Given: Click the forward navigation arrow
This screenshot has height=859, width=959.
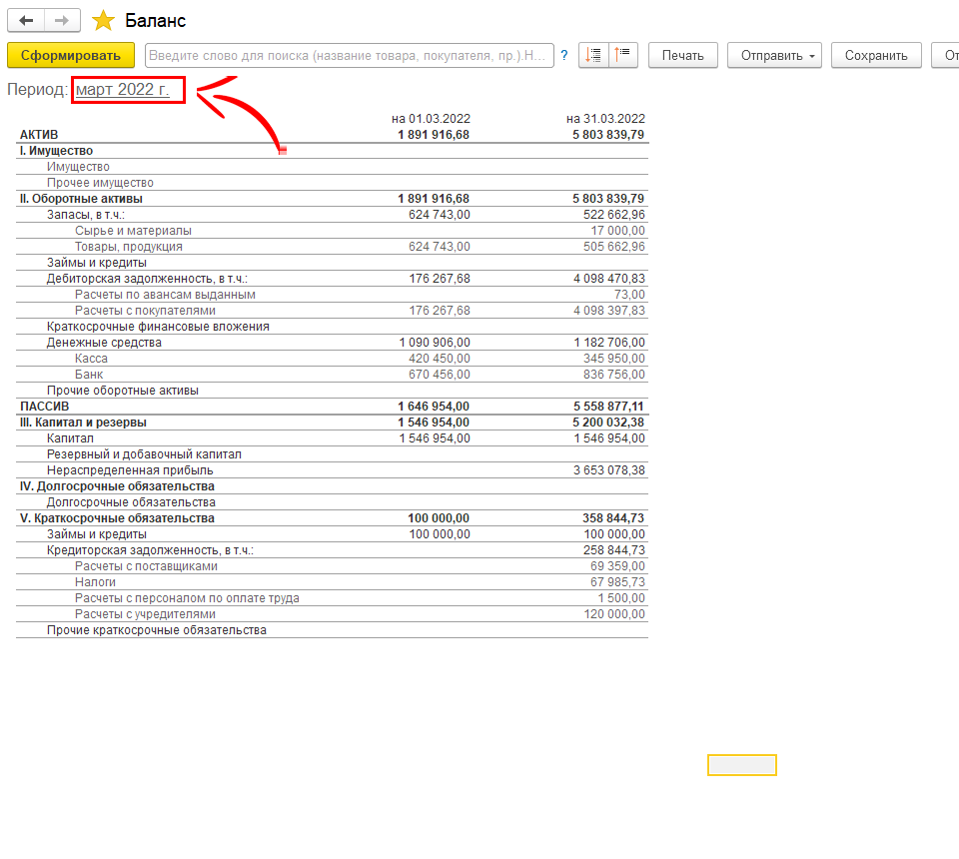Looking at the screenshot, I should click(x=62, y=21).
